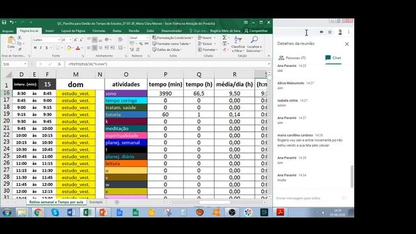Click the formula bar with TEXTO formula
416x234 pixels.
(x=167, y=64)
